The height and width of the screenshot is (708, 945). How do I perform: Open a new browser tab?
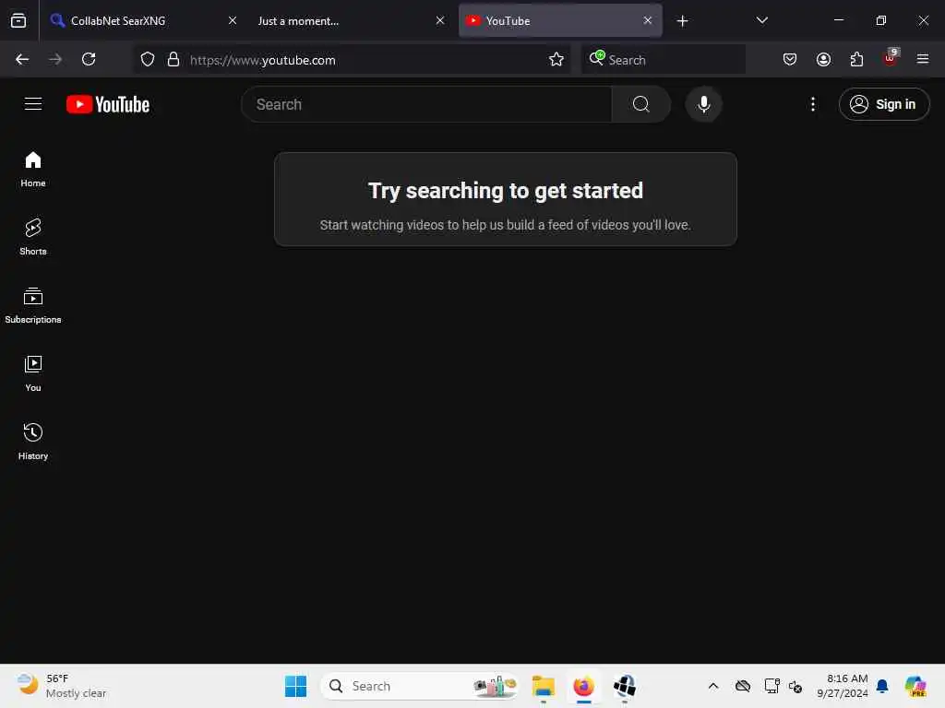682,21
